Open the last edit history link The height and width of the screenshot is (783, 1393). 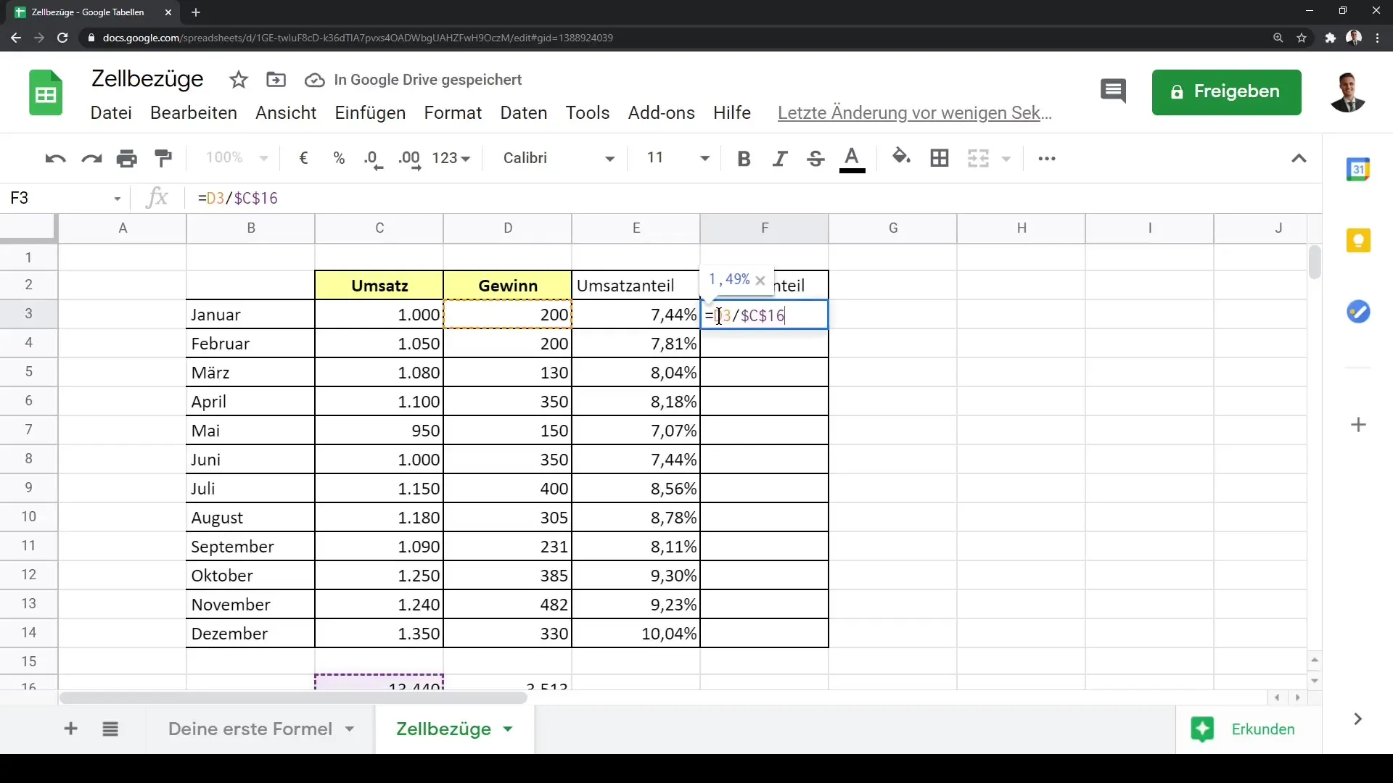(915, 113)
